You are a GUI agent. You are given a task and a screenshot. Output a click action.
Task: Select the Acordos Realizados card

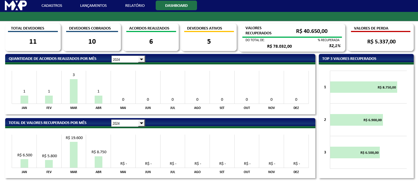tap(151, 37)
